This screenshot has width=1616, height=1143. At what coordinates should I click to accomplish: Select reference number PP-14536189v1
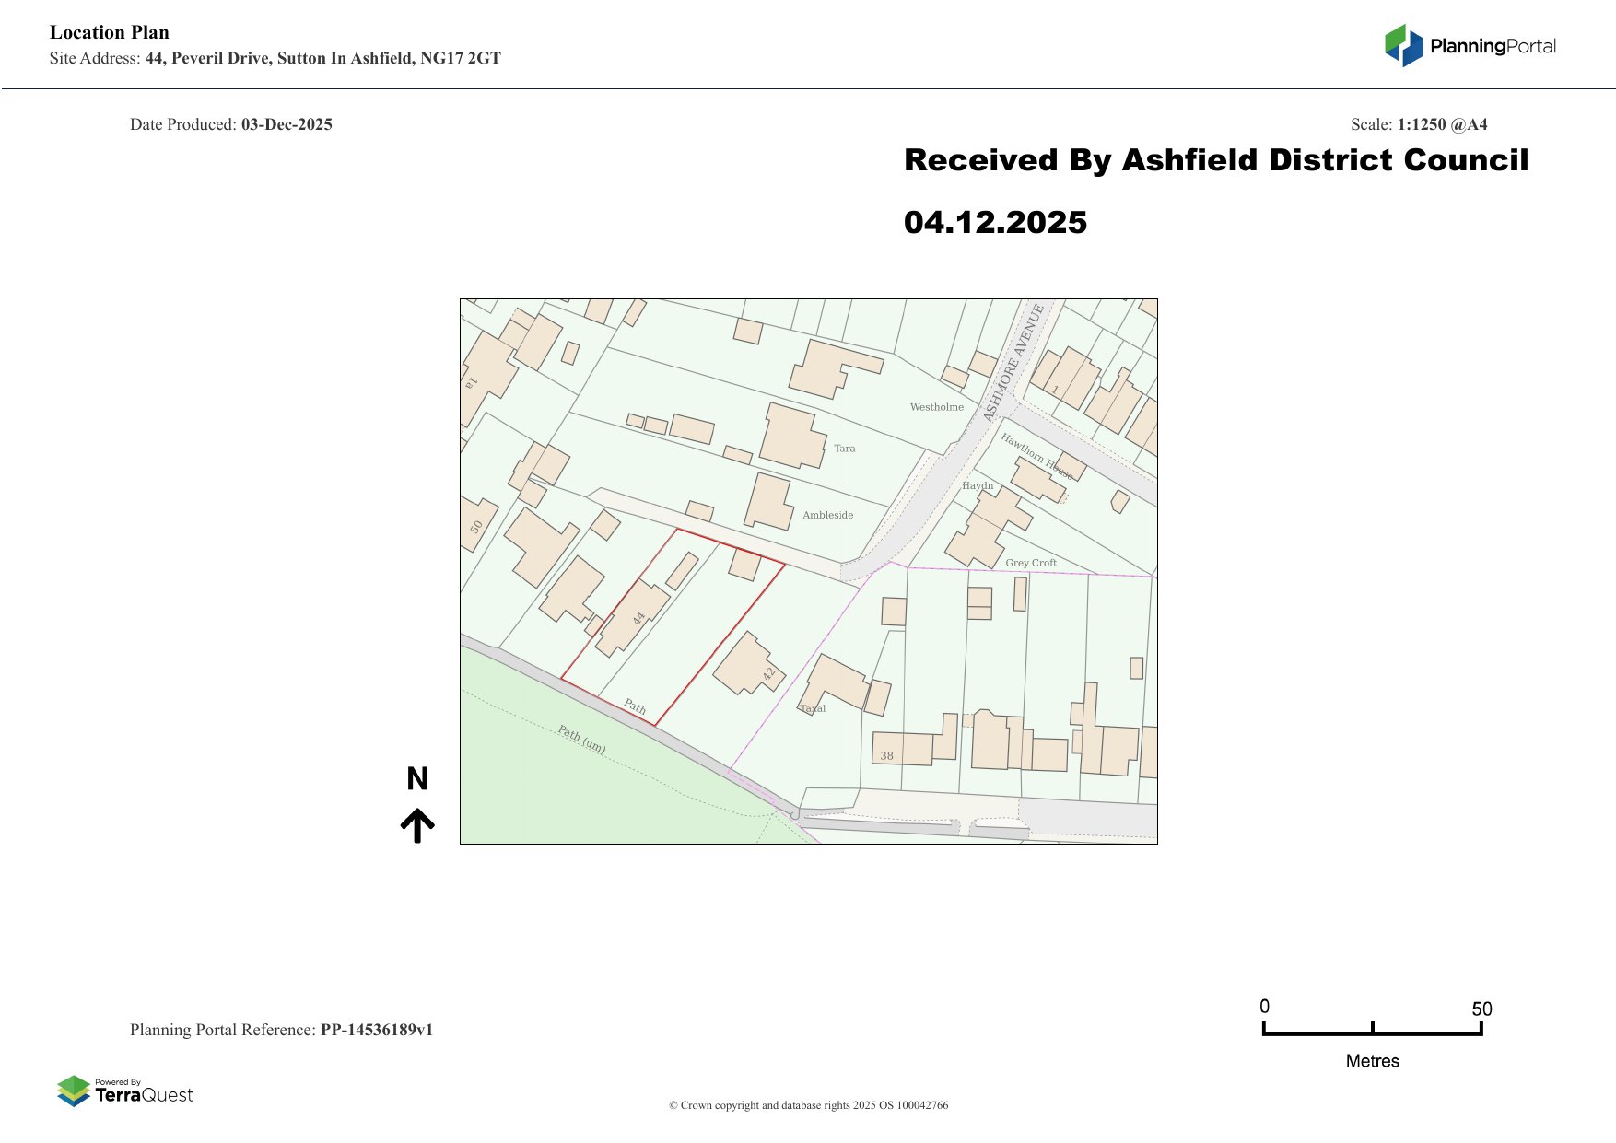(x=376, y=1030)
